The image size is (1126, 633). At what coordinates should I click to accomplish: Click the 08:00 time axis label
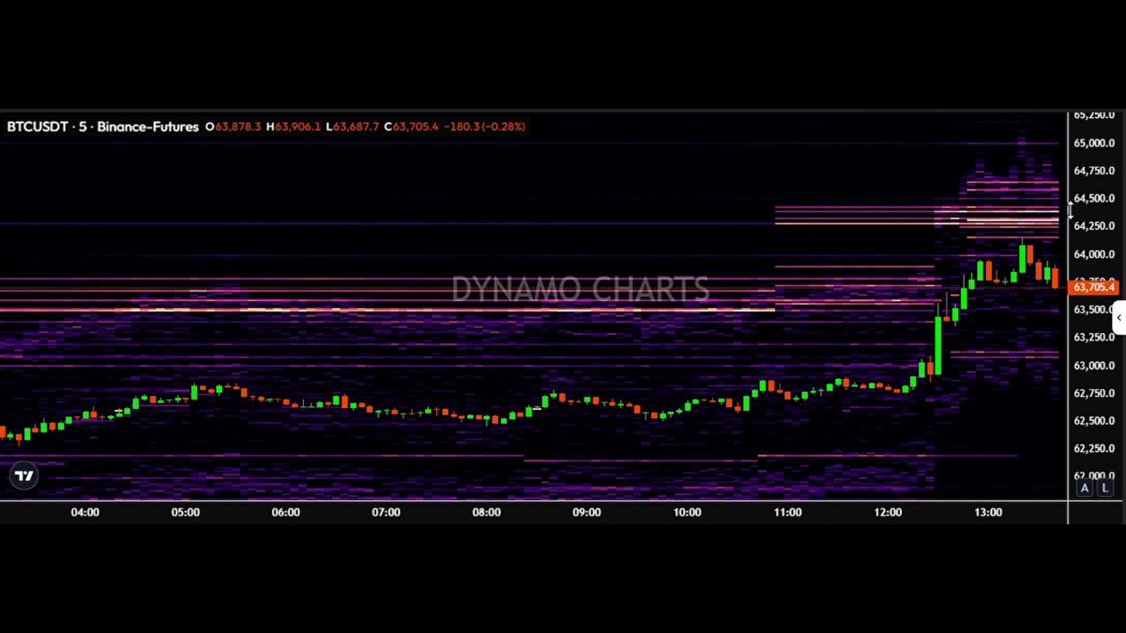(x=487, y=513)
